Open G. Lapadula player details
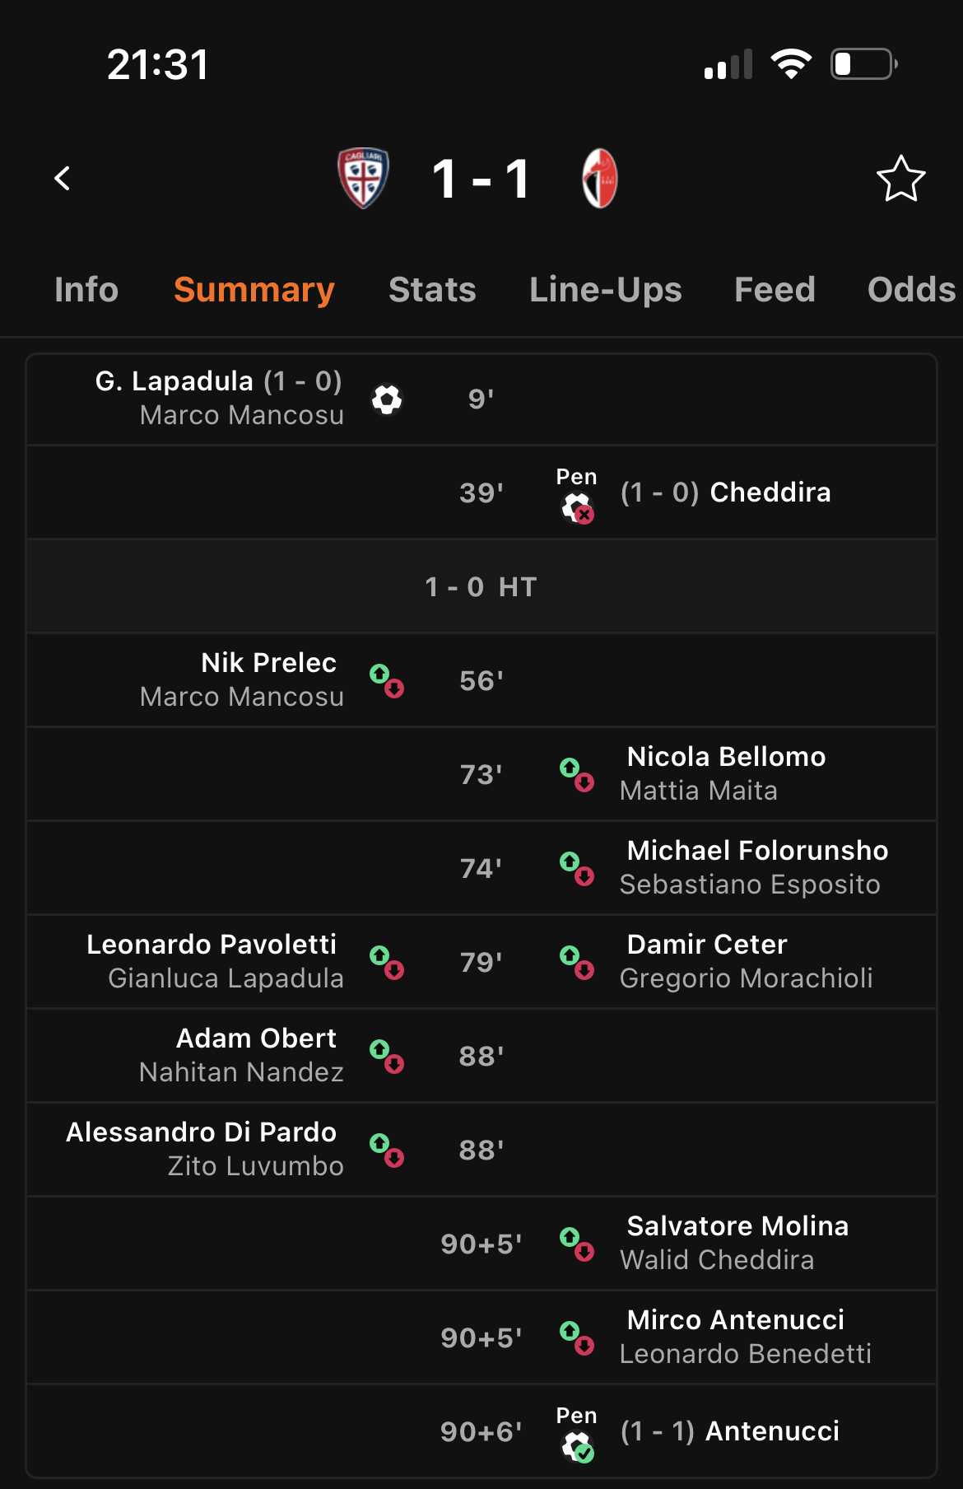The height and width of the screenshot is (1489, 963). pos(174,381)
